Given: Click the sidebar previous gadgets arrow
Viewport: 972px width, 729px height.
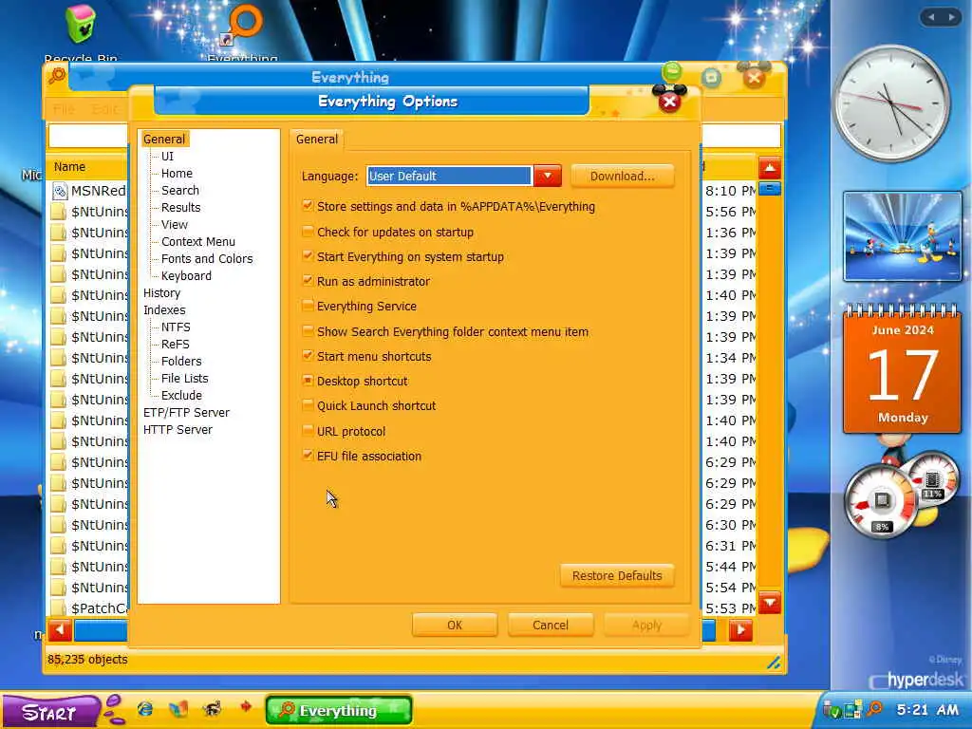Looking at the screenshot, I should click(x=931, y=17).
